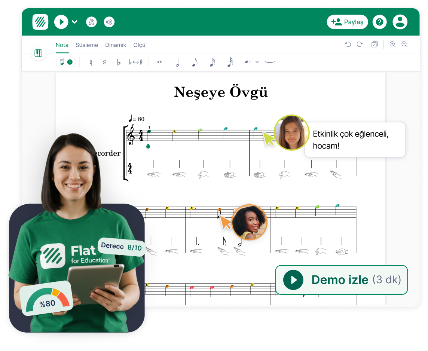Open the help question mark icon

click(379, 22)
